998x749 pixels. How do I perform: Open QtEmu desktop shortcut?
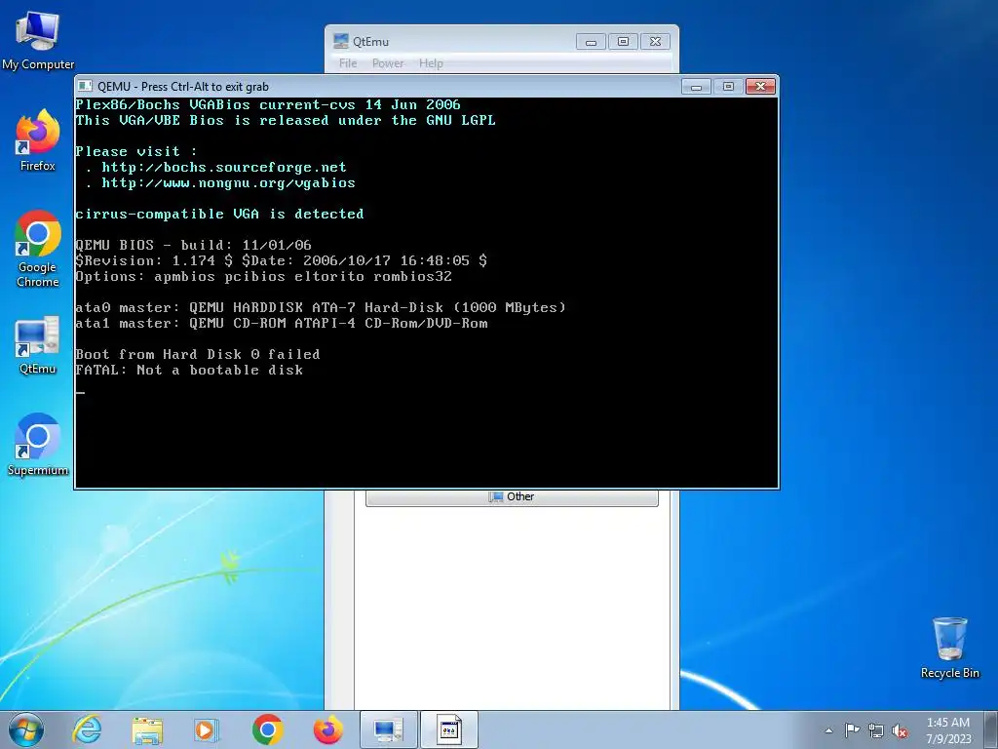pyautogui.click(x=38, y=346)
